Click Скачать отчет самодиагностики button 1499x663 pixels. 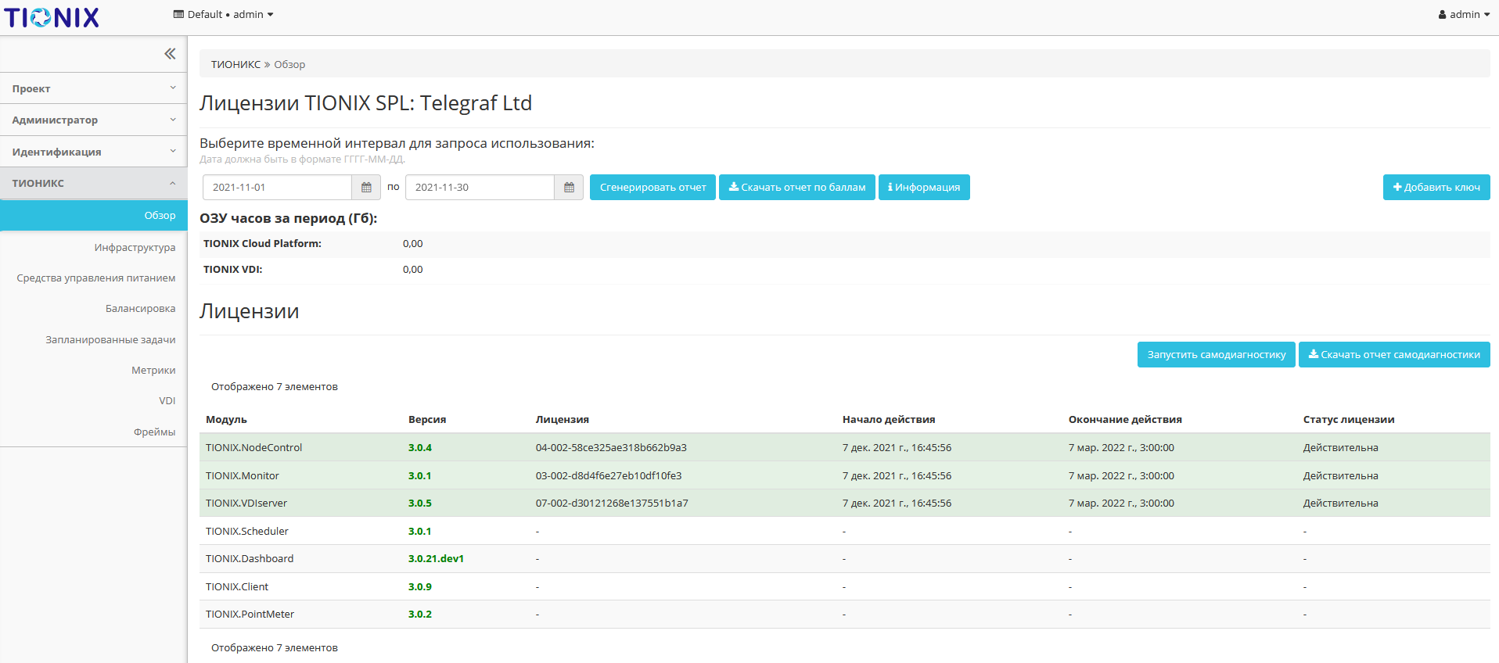coord(1394,355)
